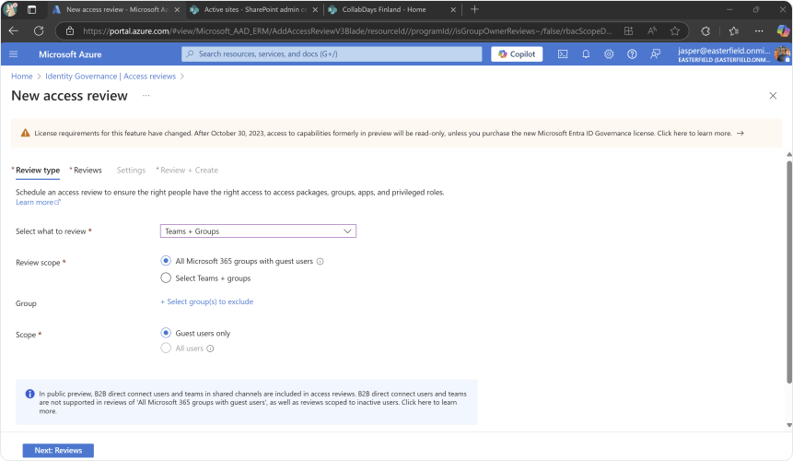Close the New access review blade

click(773, 96)
